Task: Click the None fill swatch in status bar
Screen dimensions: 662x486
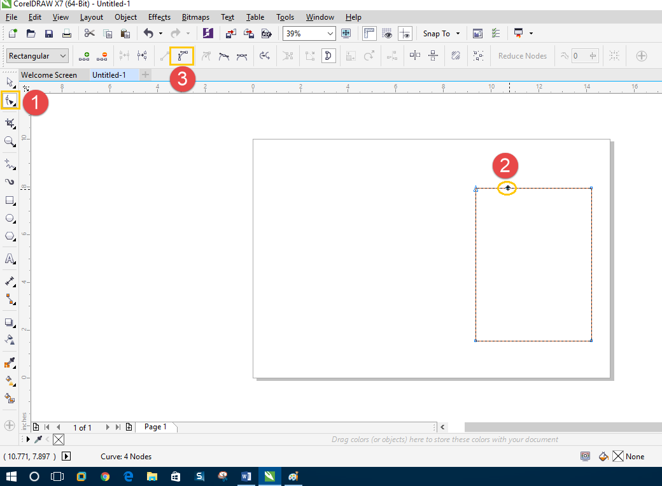Action: 618,456
